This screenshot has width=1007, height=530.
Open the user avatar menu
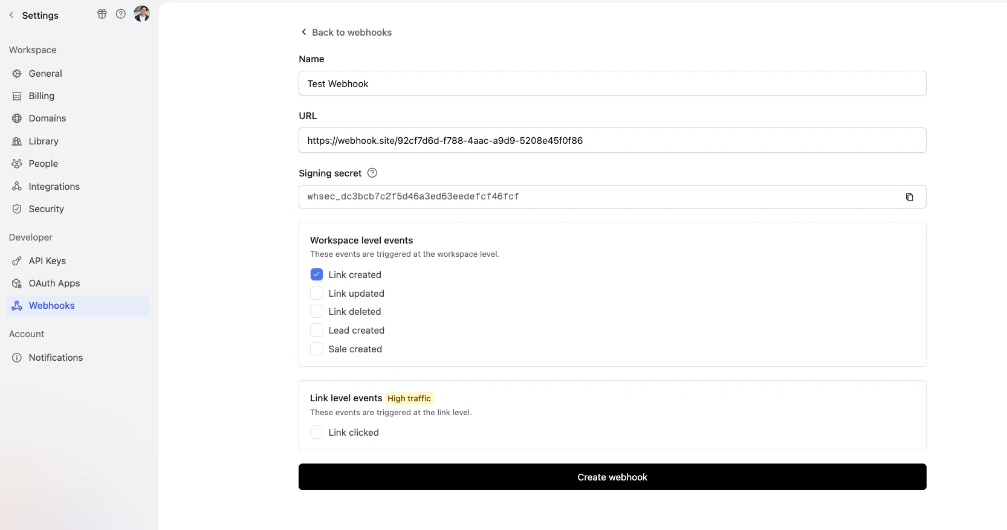[x=141, y=14]
